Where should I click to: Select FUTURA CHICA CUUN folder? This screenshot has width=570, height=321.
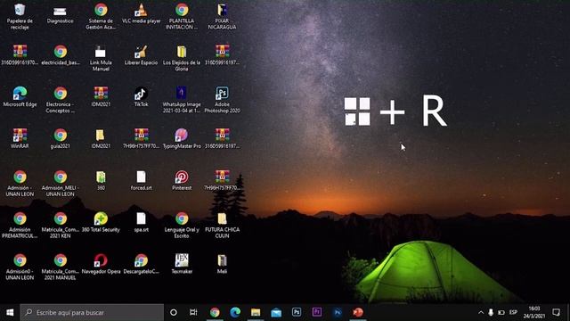222,225
